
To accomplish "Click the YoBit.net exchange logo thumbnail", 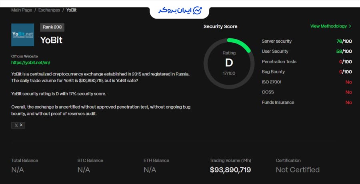I will coord(23,35).
